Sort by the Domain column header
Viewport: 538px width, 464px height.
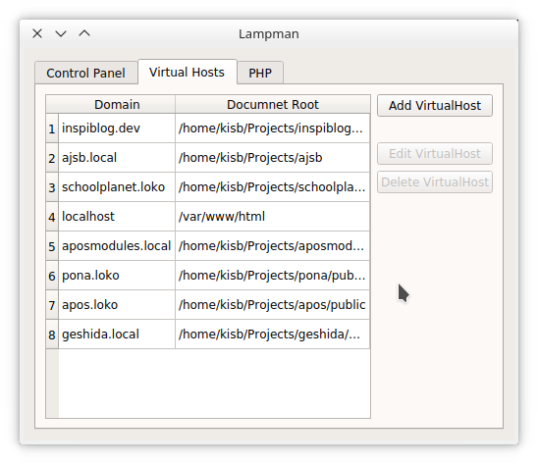pos(117,104)
